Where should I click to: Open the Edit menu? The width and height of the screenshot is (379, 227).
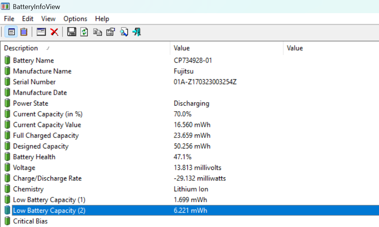[28, 19]
